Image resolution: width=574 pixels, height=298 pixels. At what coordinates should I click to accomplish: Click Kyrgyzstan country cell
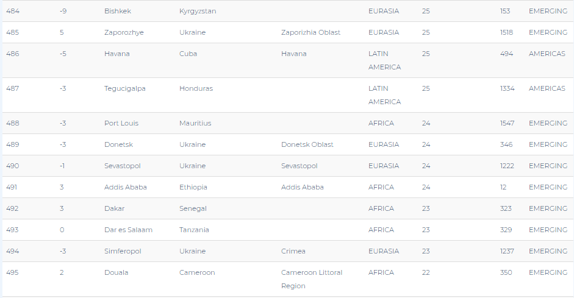pyautogui.click(x=198, y=11)
